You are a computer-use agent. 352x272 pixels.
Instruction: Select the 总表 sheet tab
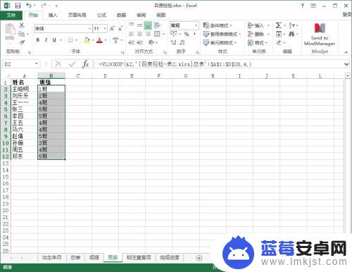point(75,258)
